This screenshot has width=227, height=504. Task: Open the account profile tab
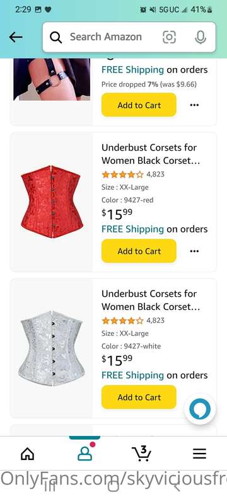tap(84, 453)
